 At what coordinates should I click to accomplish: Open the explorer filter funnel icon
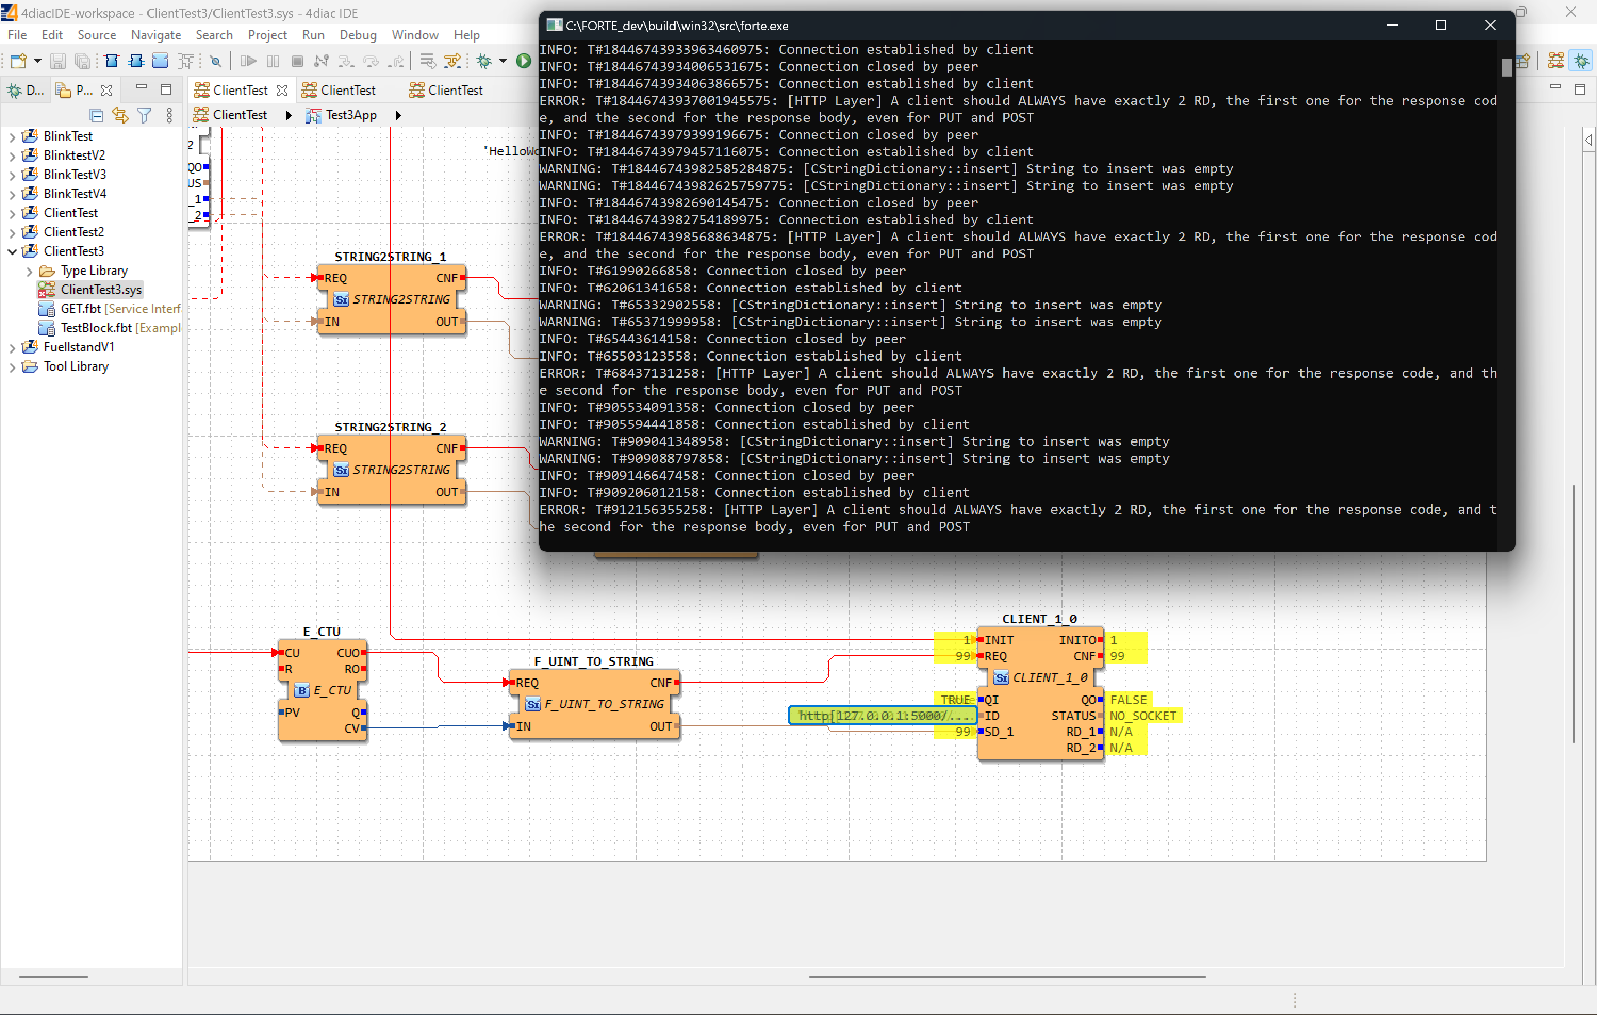[x=144, y=116]
